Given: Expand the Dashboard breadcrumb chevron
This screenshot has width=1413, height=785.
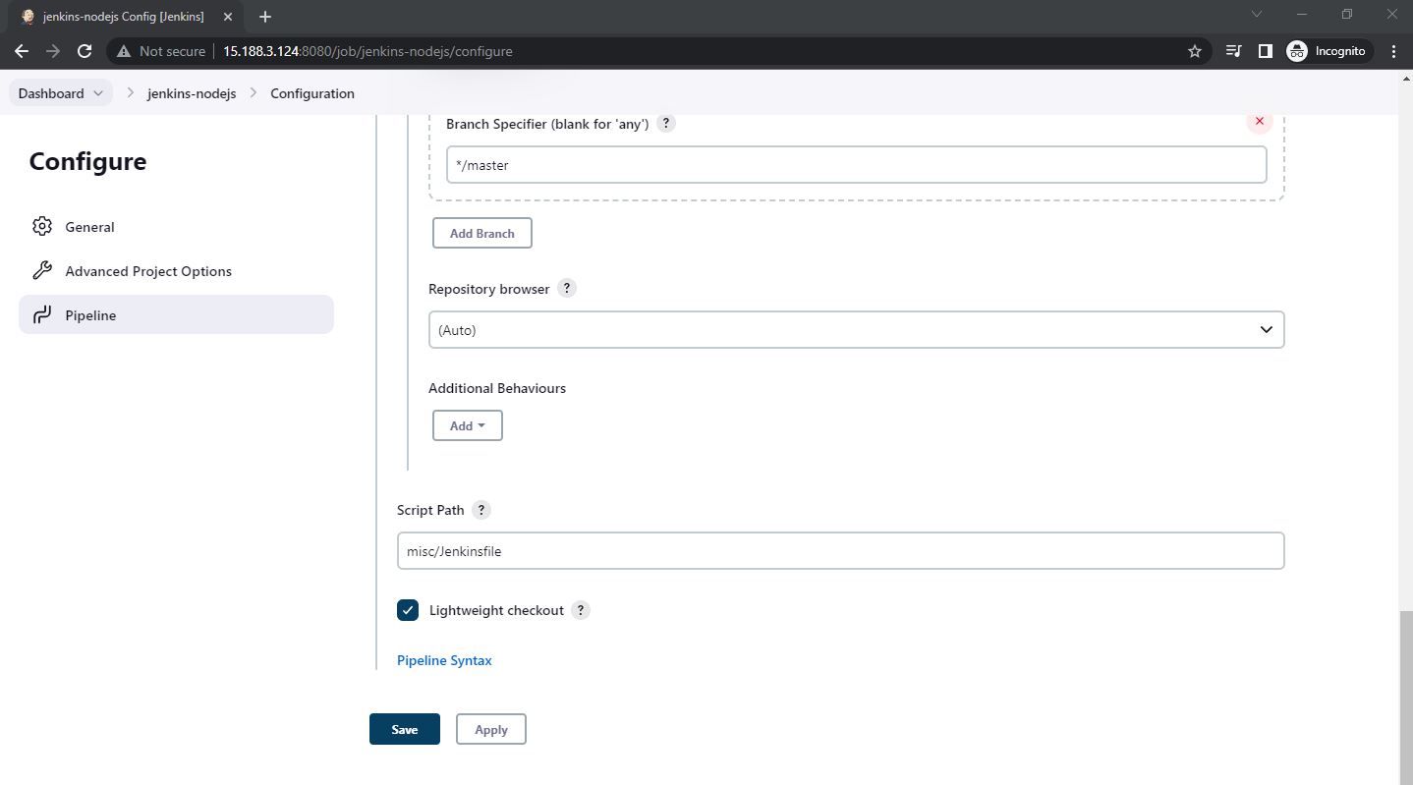Looking at the screenshot, I should click(98, 93).
